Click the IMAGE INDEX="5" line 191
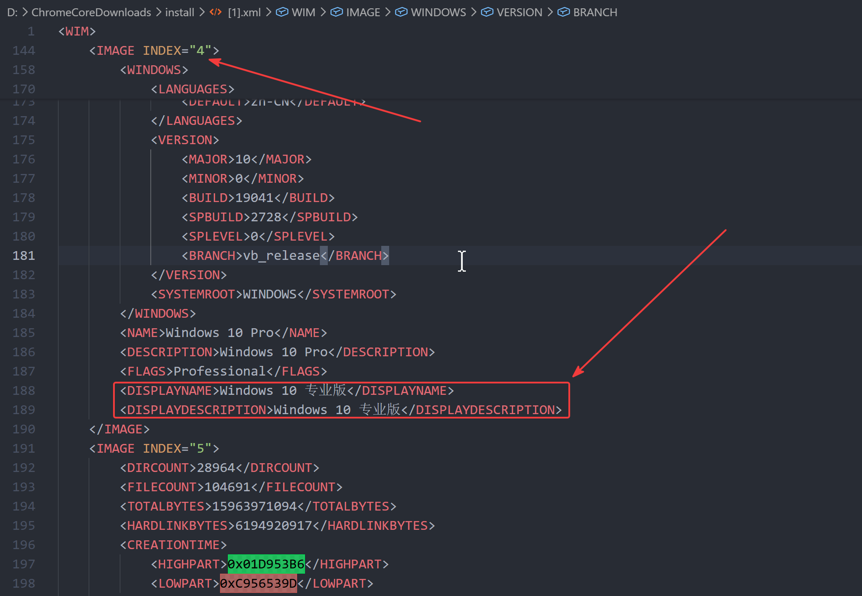 [x=154, y=449]
